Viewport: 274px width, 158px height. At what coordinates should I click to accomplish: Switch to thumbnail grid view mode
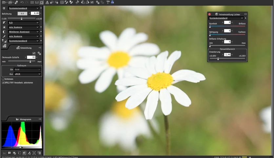point(32,2)
